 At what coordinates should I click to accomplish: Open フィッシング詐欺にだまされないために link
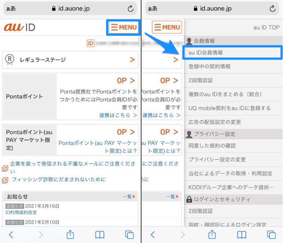click(x=59, y=179)
